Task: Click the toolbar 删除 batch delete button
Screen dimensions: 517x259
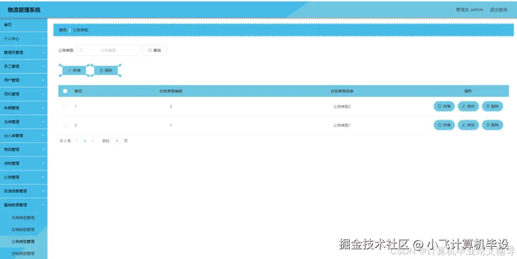Action: click(106, 70)
